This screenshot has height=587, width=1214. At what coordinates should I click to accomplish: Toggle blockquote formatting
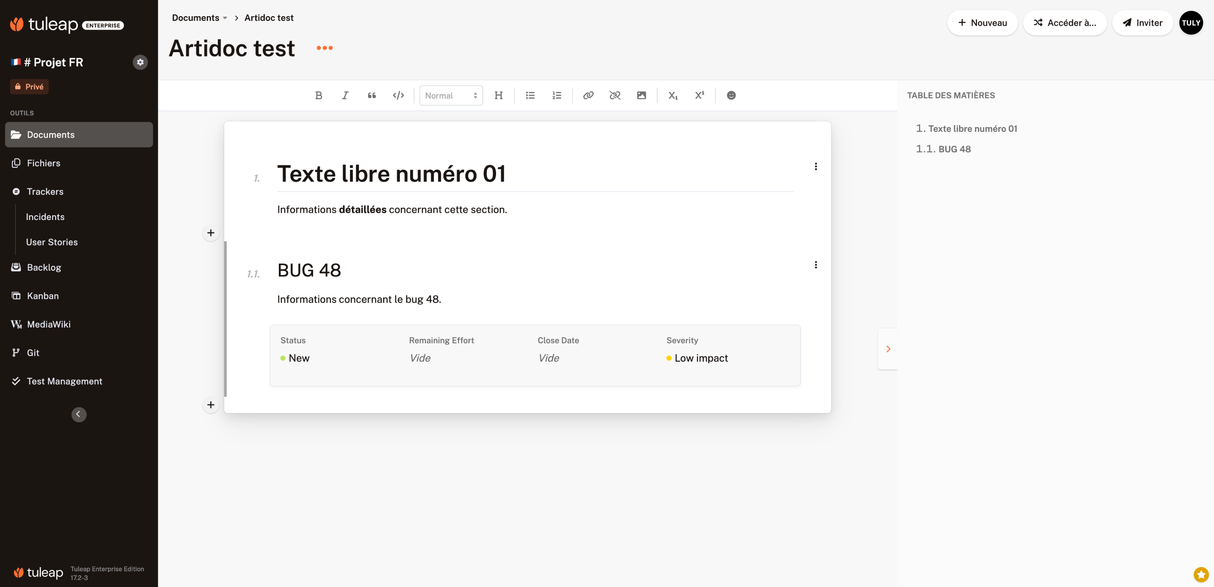pyautogui.click(x=372, y=95)
